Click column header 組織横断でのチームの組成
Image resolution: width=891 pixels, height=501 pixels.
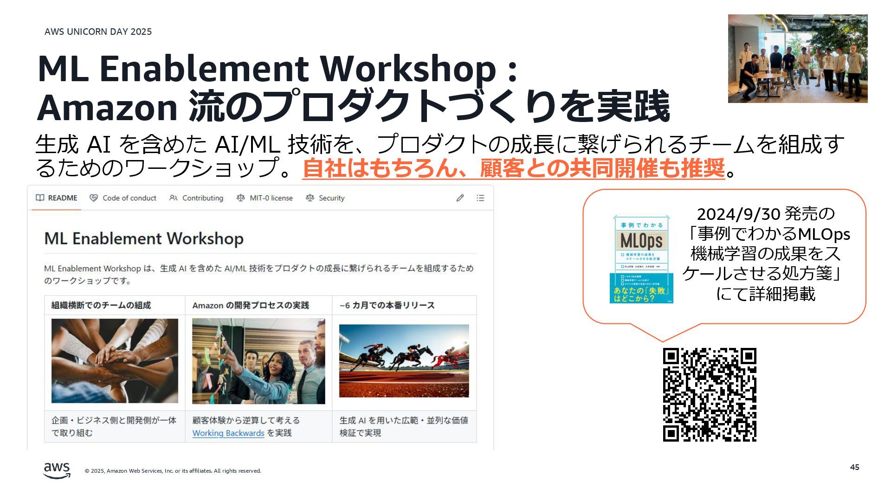tap(101, 305)
